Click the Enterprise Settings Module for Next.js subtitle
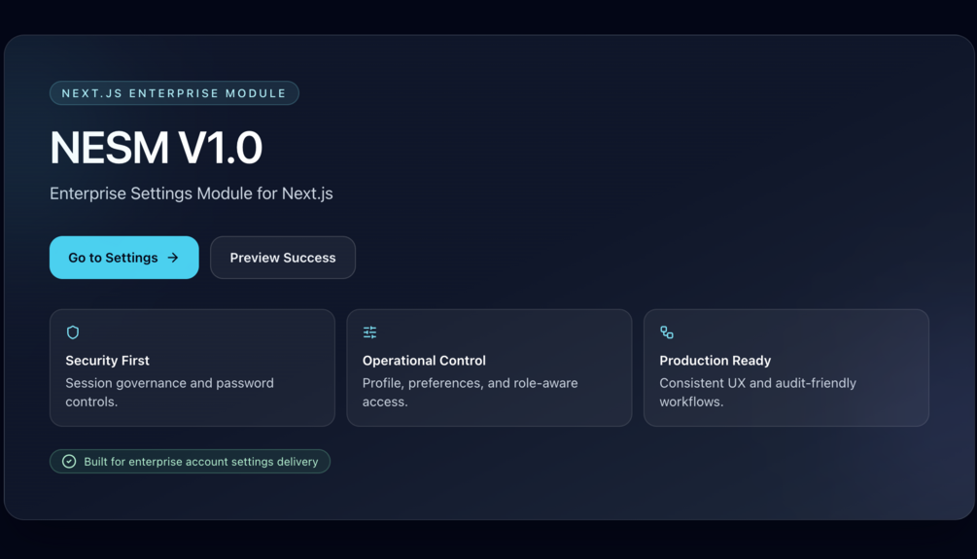The width and height of the screenshot is (977, 559). [192, 193]
